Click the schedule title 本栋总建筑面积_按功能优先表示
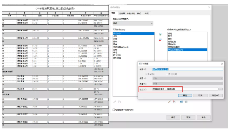231x130 pixels. coord(55,9)
